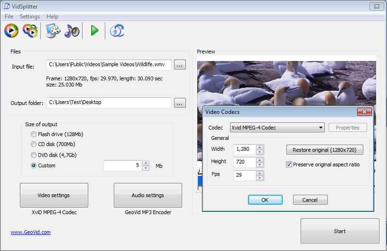Click the blue disc toolbar icon
Screen dimensions: 387x251
pyautogui.click(x=117, y=31)
